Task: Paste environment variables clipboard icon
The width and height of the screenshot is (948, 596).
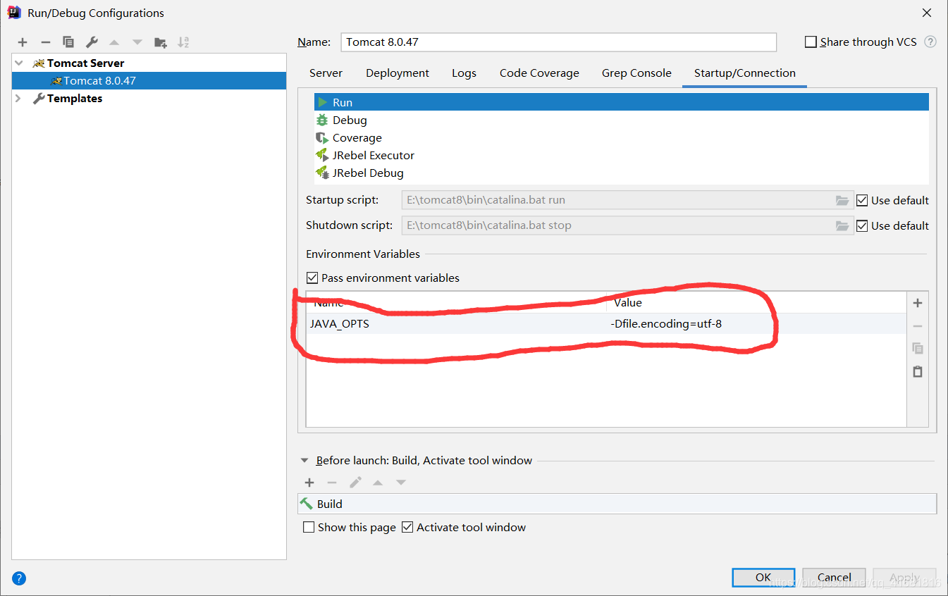Action: (917, 371)
